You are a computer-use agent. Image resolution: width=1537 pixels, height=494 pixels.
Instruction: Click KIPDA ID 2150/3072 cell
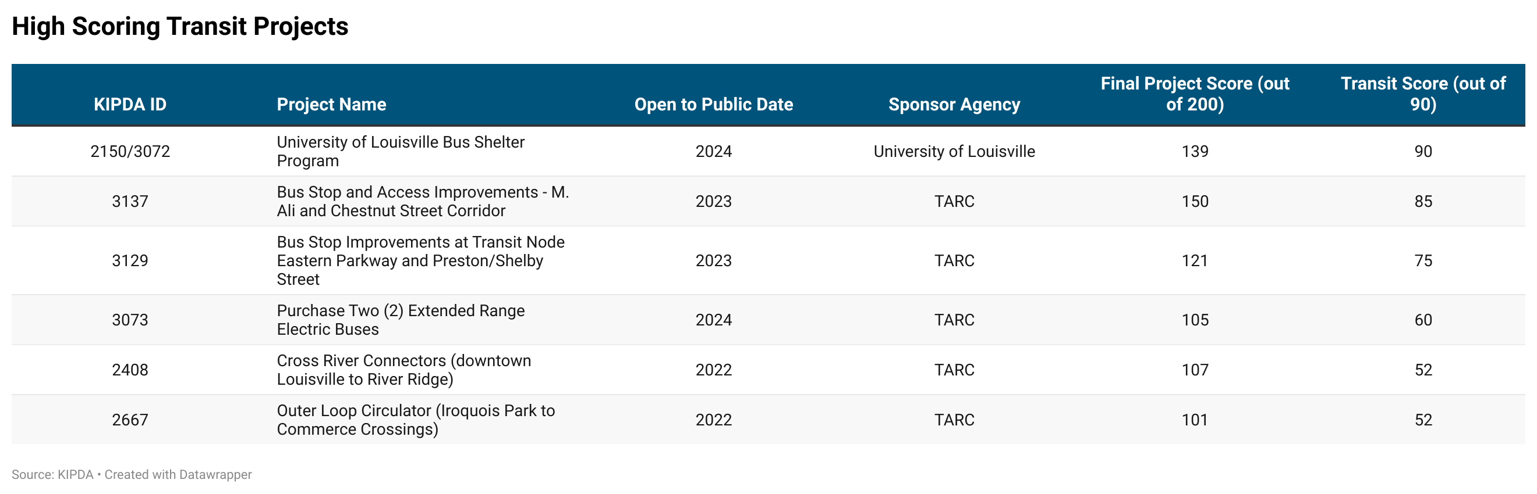point(130,151)
